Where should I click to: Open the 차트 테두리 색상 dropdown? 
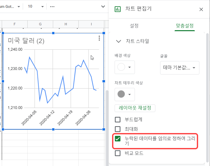coord(125,95)
